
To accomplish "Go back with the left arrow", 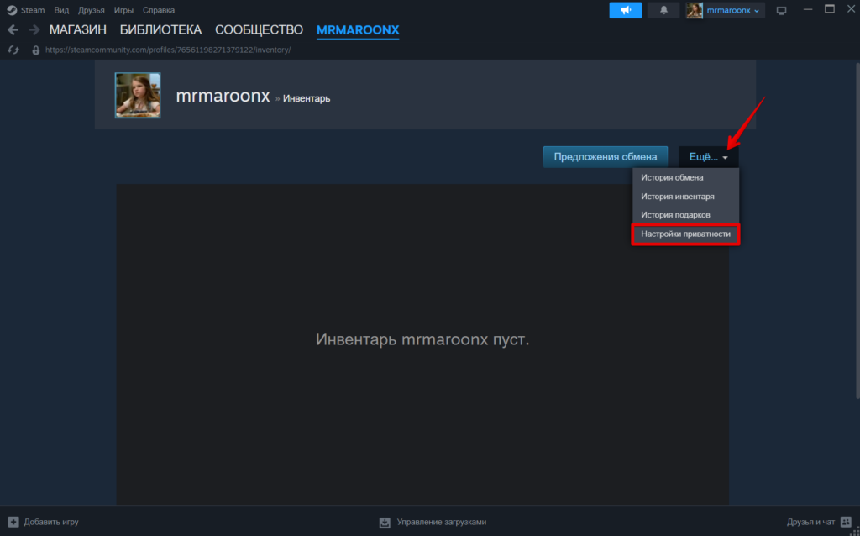I will [13, 29].
